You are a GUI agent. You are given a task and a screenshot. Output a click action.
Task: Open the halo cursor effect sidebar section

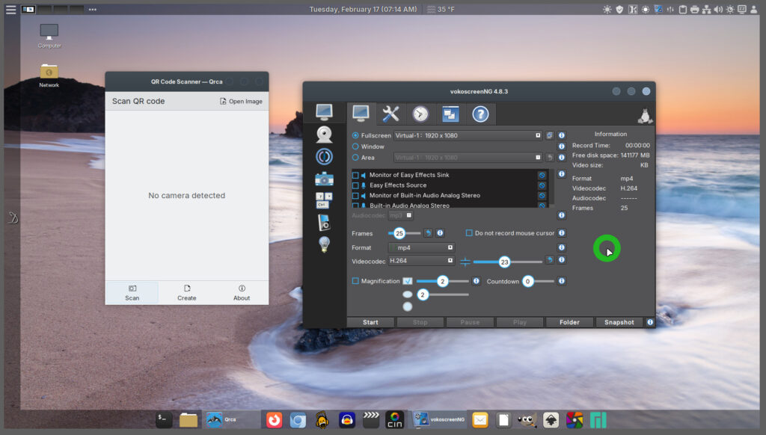click(324, 157)
